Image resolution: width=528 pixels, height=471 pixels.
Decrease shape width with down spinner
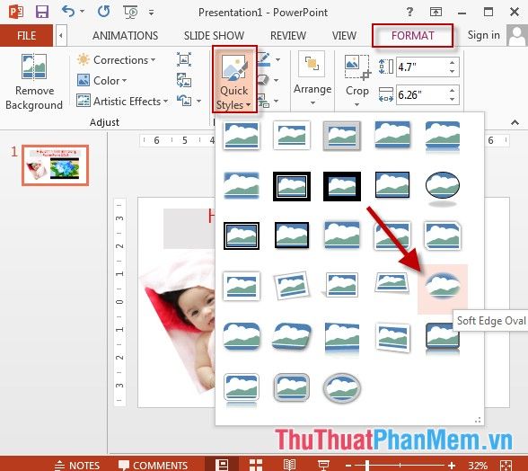453,99
